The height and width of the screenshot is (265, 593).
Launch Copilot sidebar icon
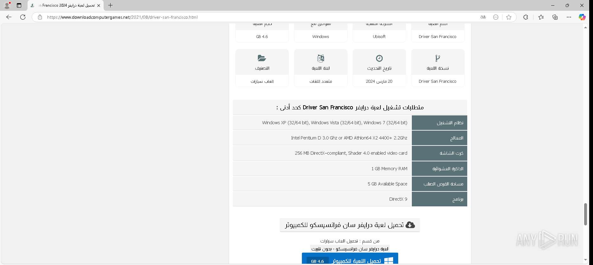[582, 17]
